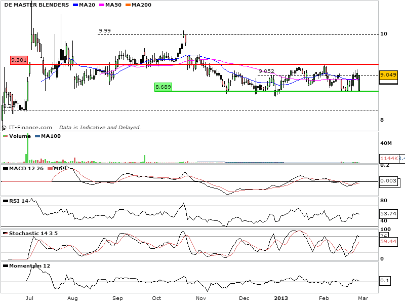Click the 2013 label on time axis
405x304 pixels.
[281, 298]
